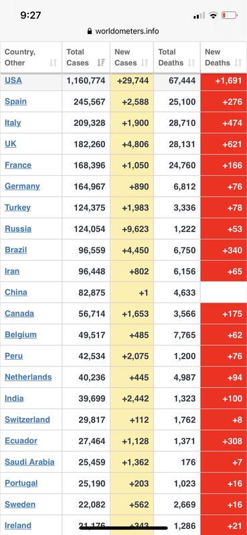Open the USA country link
Image resolution: width=247 pixels, height=535 pixels.
pos(13,80)
